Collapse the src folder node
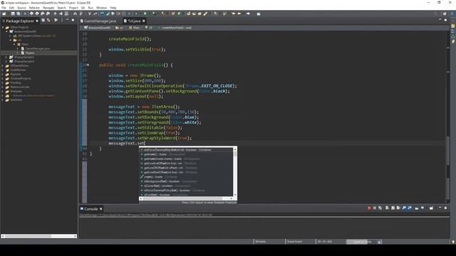The image size is (456, 256). (11, 40)
